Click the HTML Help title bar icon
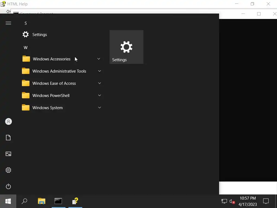Image resolution: width=277 pixels, height=208 pixels. (3, 4)
